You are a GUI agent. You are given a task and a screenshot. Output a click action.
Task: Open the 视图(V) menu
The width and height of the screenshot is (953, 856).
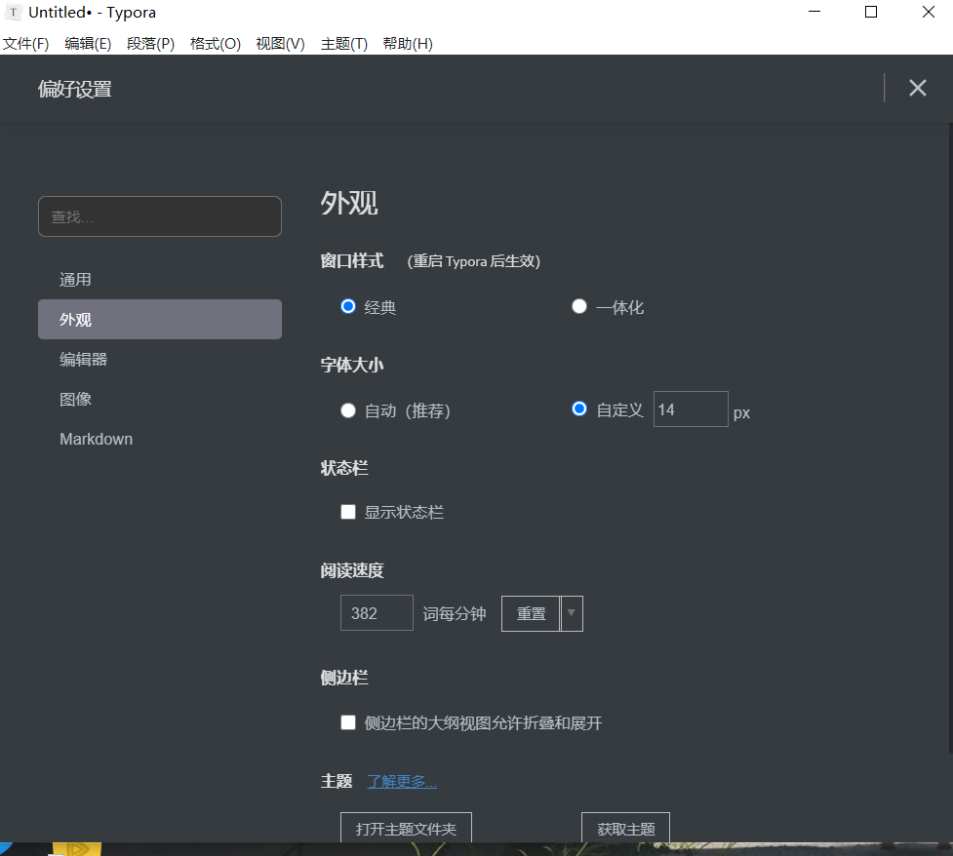pyautogui.click(x=280, y=44)
